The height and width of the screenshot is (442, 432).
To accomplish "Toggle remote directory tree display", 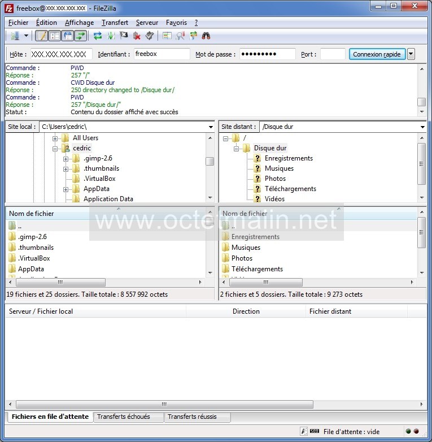I will pos(68,36).
